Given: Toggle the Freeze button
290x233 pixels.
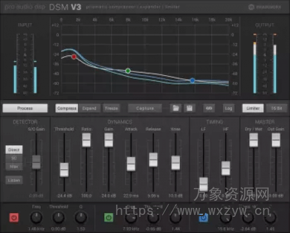Looking at the screenshot, I should click(x=111, y=108).
